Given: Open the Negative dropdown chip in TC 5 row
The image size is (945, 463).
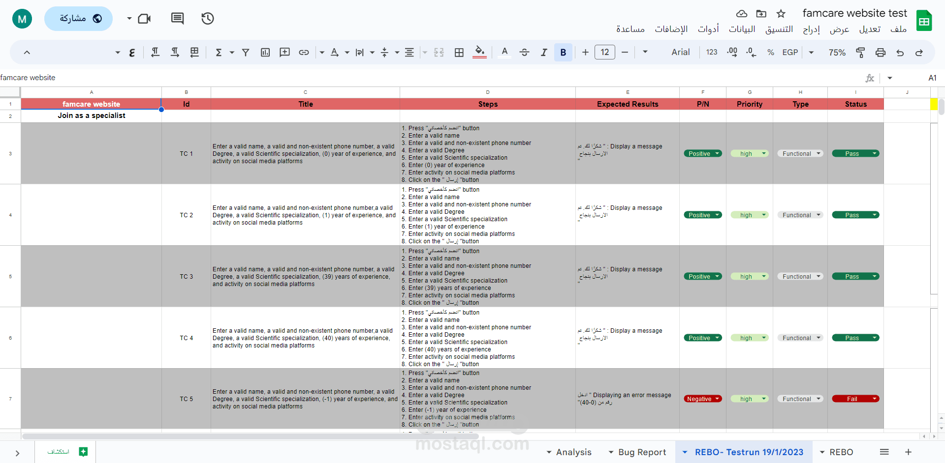Looking at the screenshot, I should coord(703,399).
